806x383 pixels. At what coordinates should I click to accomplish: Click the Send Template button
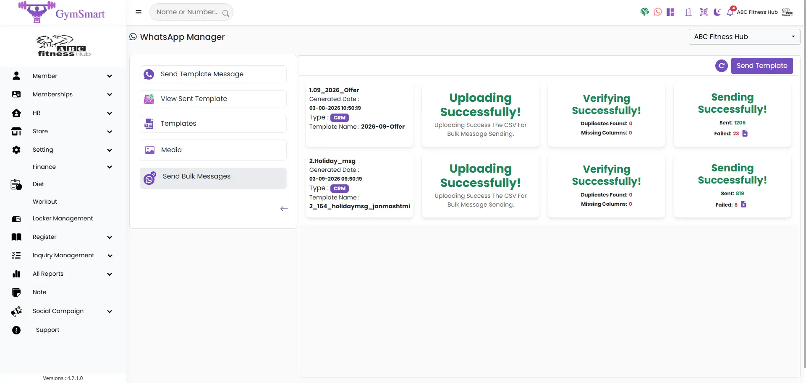[x=762, y=66]
